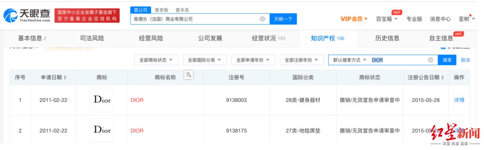Sort by 申请日期 column arrows
484x150 pixels.
(x=64, y=78)
